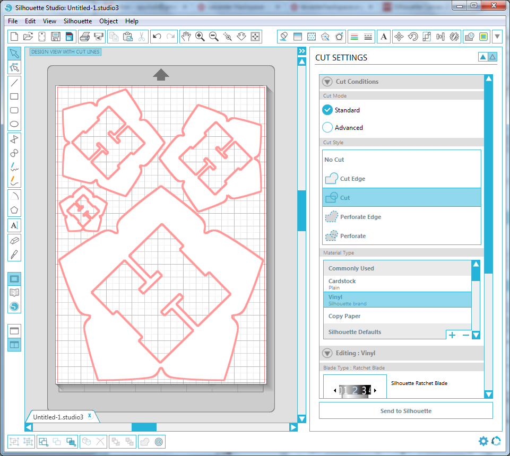Select the Copy Paper material
The image size is (510, 456).
tap(397, 316)
